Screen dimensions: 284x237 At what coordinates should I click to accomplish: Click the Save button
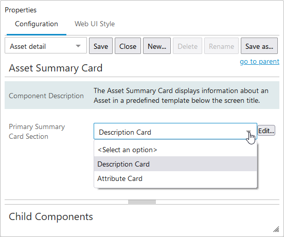(x=101, y=46)
